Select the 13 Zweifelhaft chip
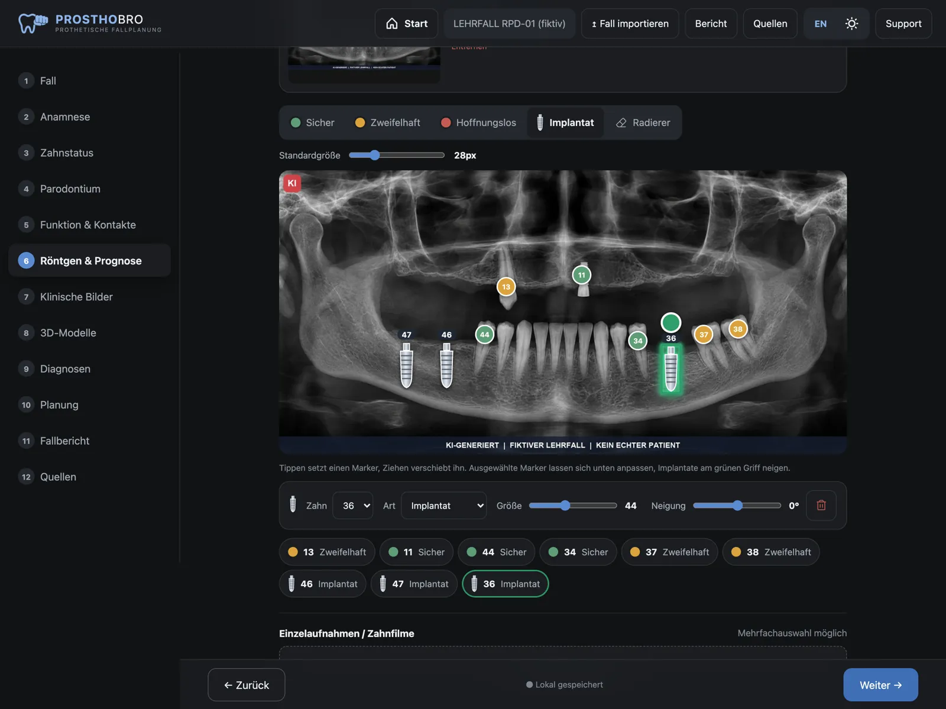The height and width of the screenshot is (709, 946). coord(327,552)
